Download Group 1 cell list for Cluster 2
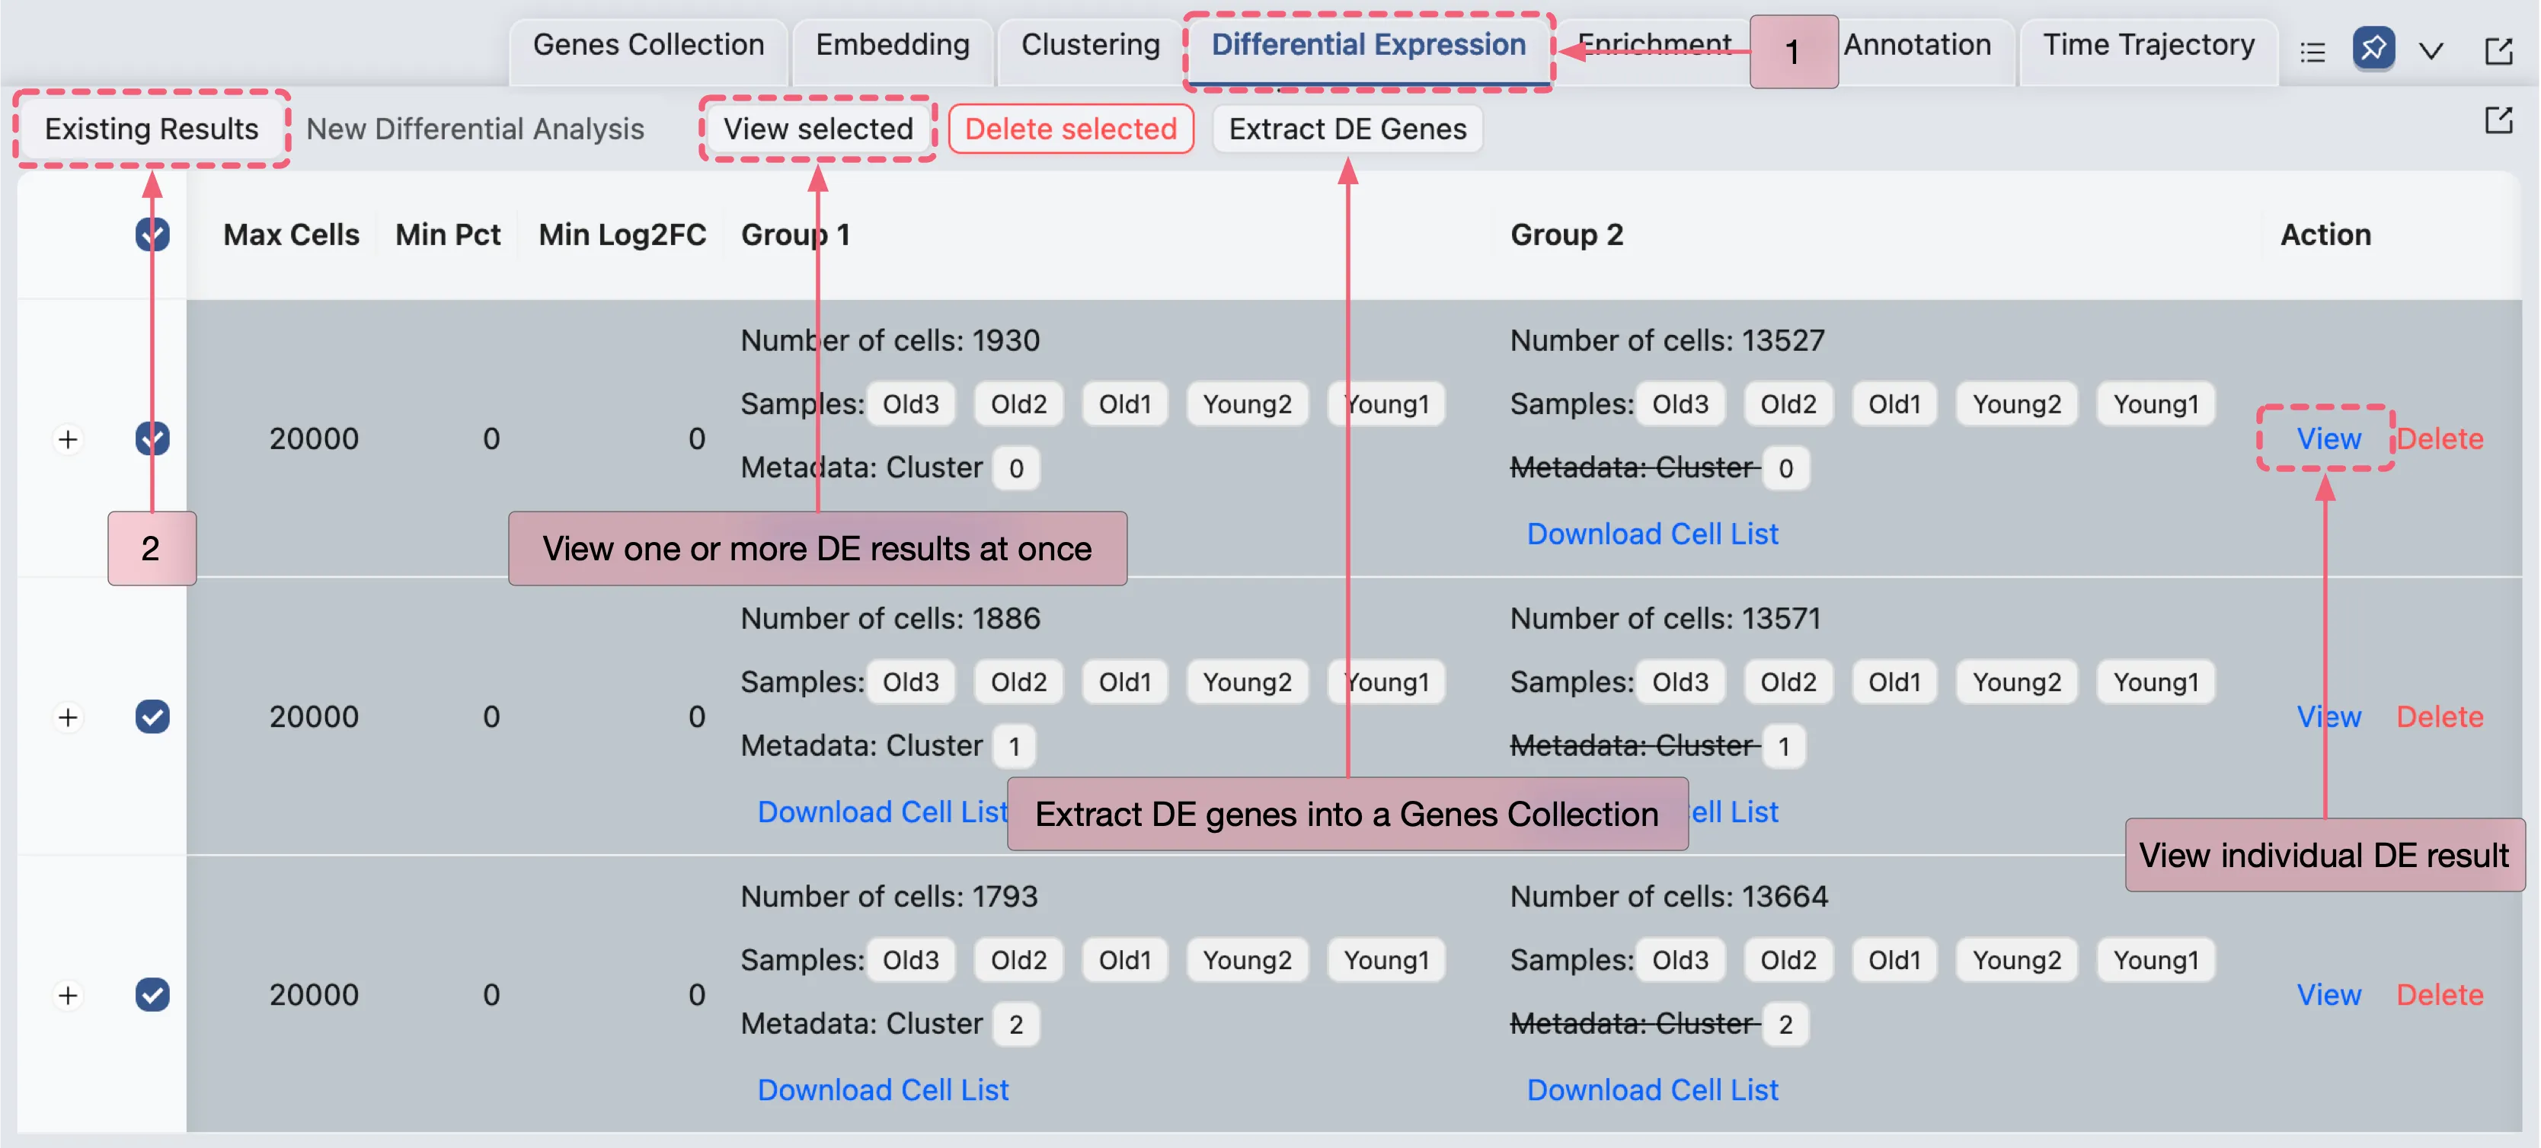2541x1148 pixels. (x=883, y=1090)
